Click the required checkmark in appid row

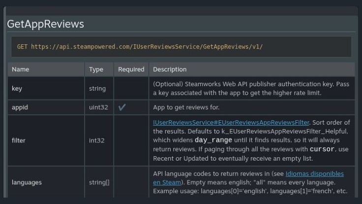(x=122, y=107)
